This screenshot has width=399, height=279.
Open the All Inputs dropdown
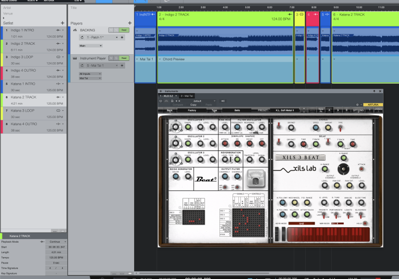90,73
